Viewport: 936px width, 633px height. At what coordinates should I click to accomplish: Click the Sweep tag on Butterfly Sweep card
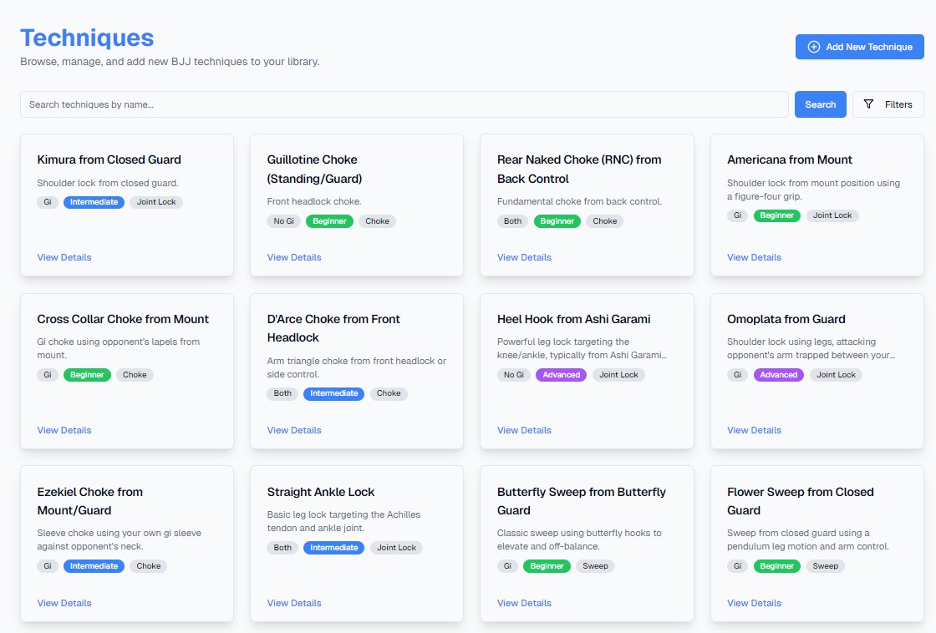click(x=595, y=566)
